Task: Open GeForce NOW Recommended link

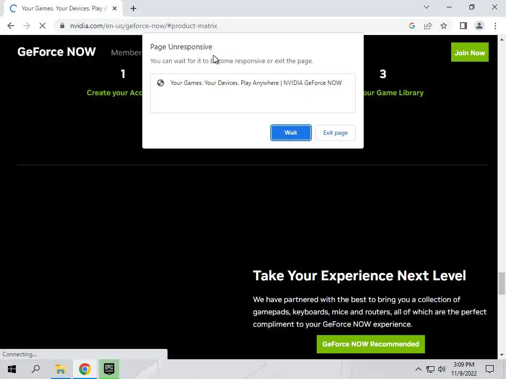Action: pos(371,344)
